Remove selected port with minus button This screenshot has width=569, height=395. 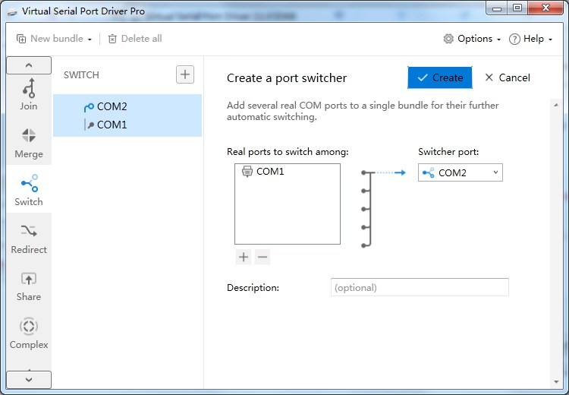coord(262,258)
